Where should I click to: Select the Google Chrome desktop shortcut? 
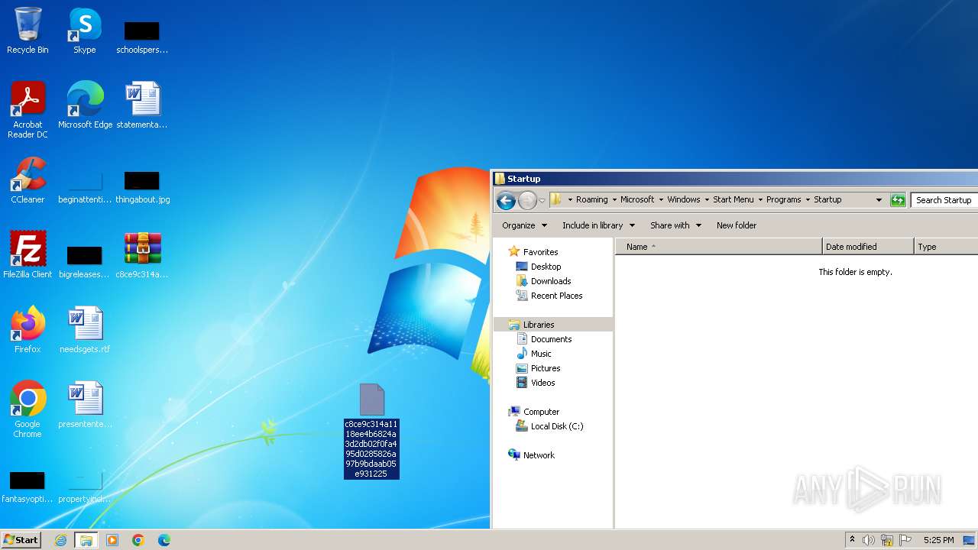click(x=28, y=409)
